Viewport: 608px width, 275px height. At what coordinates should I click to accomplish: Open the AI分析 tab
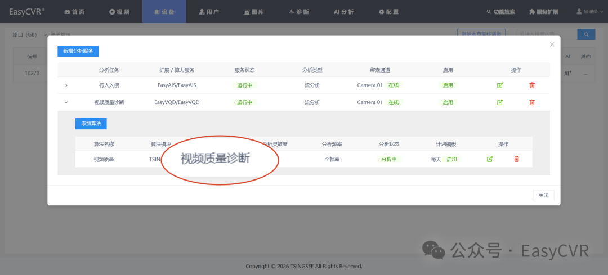pyautogui.click(x=344, y=12)
